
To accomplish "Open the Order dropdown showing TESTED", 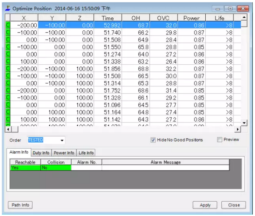I will point(46,140).
